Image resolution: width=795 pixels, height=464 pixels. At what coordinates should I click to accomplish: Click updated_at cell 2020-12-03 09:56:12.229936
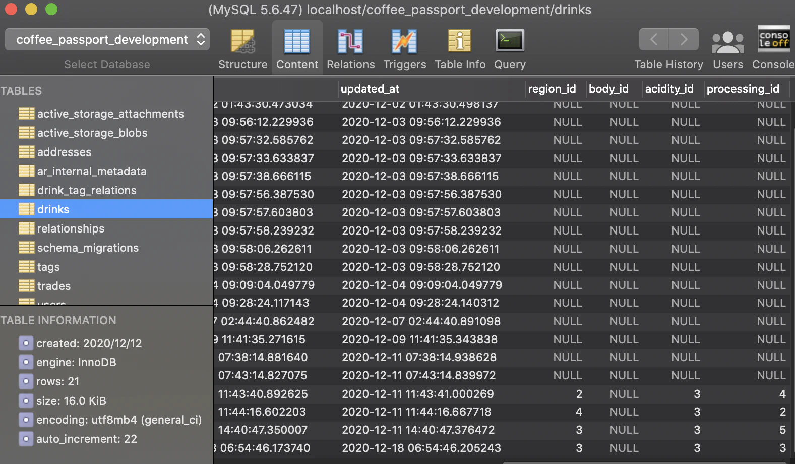point(421,122)
